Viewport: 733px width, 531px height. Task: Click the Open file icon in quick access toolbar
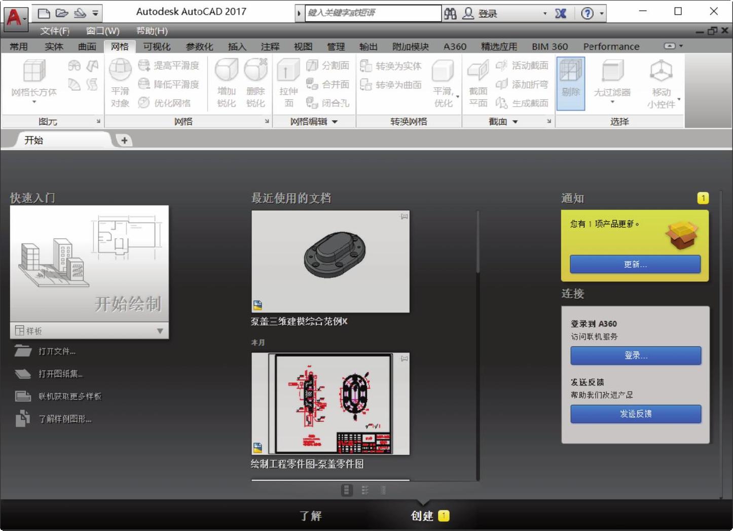[62, 13]
